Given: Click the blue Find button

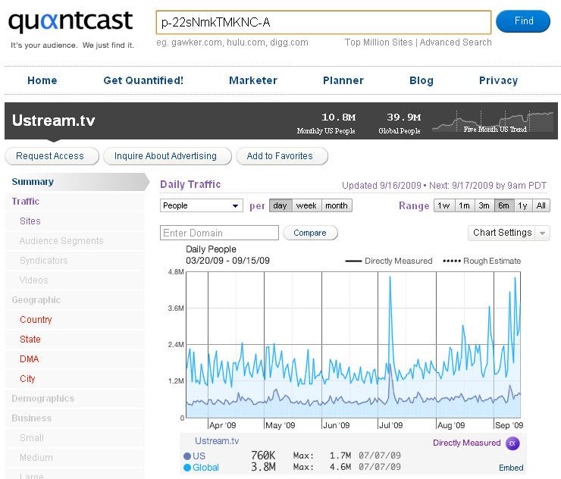Looking at the screenshot, I should 523,21.
